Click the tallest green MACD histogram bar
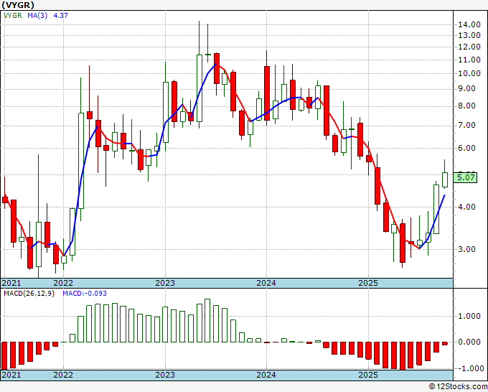The width and height of the screenshot is (488, 392). coord(207,320)
